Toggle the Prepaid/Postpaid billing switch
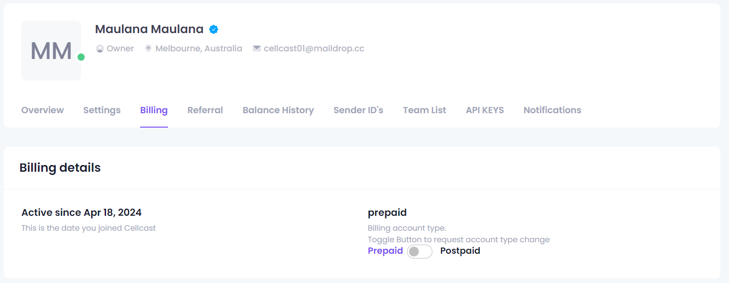Viewport: 729px width, 283px height. [419, 251]
